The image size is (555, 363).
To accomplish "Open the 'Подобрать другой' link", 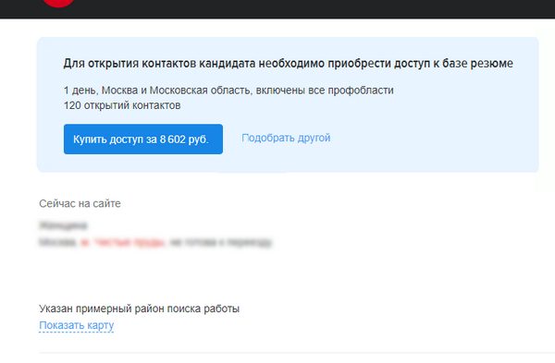I will coord(286,138).
